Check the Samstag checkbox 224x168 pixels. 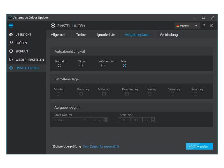pos(172,94)
